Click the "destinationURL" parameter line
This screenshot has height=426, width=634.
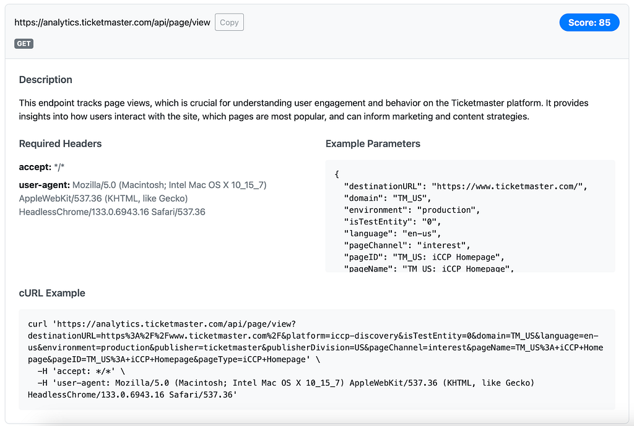point(466,186)
